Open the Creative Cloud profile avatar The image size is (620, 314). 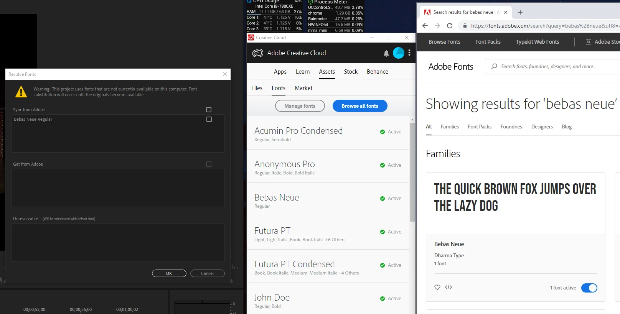click(x=399, y=53)
